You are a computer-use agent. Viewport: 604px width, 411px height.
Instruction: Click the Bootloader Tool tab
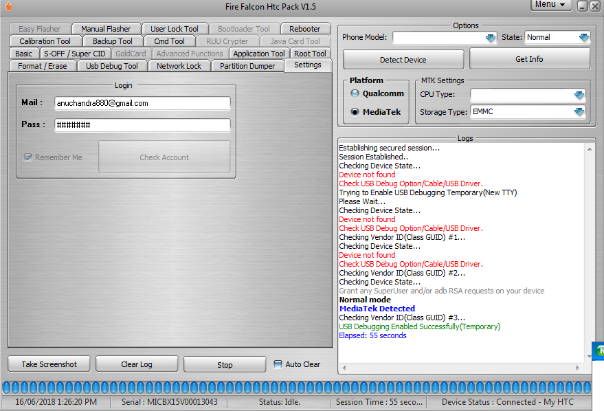coord(244,29)
